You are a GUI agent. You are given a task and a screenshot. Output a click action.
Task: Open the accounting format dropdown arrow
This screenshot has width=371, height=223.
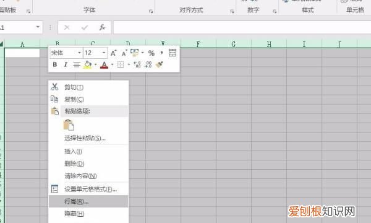pos(142,53)
